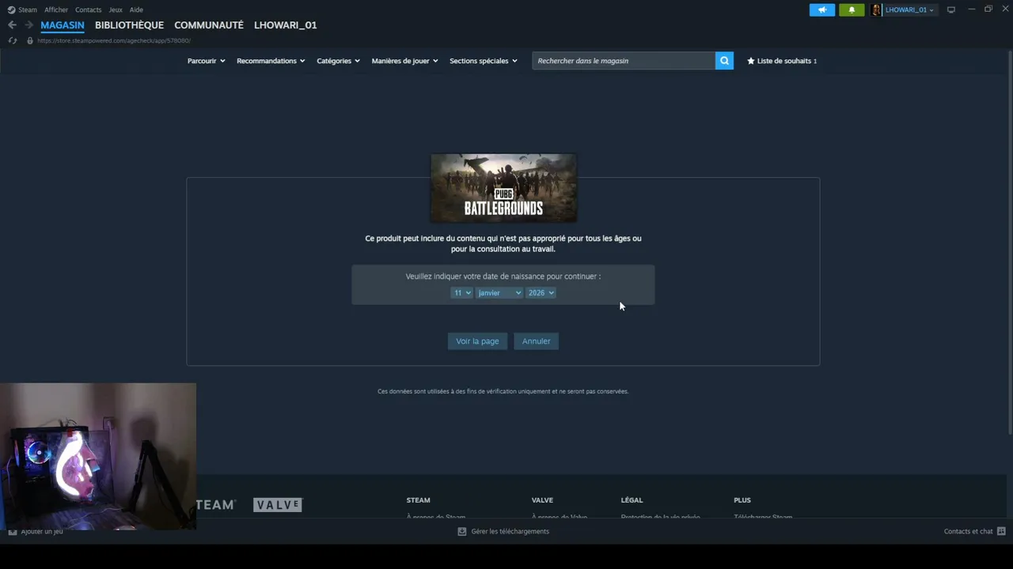Click the Valve logo in footer
This screenshot has width=1013, height=569.
(x=278, y=505)
